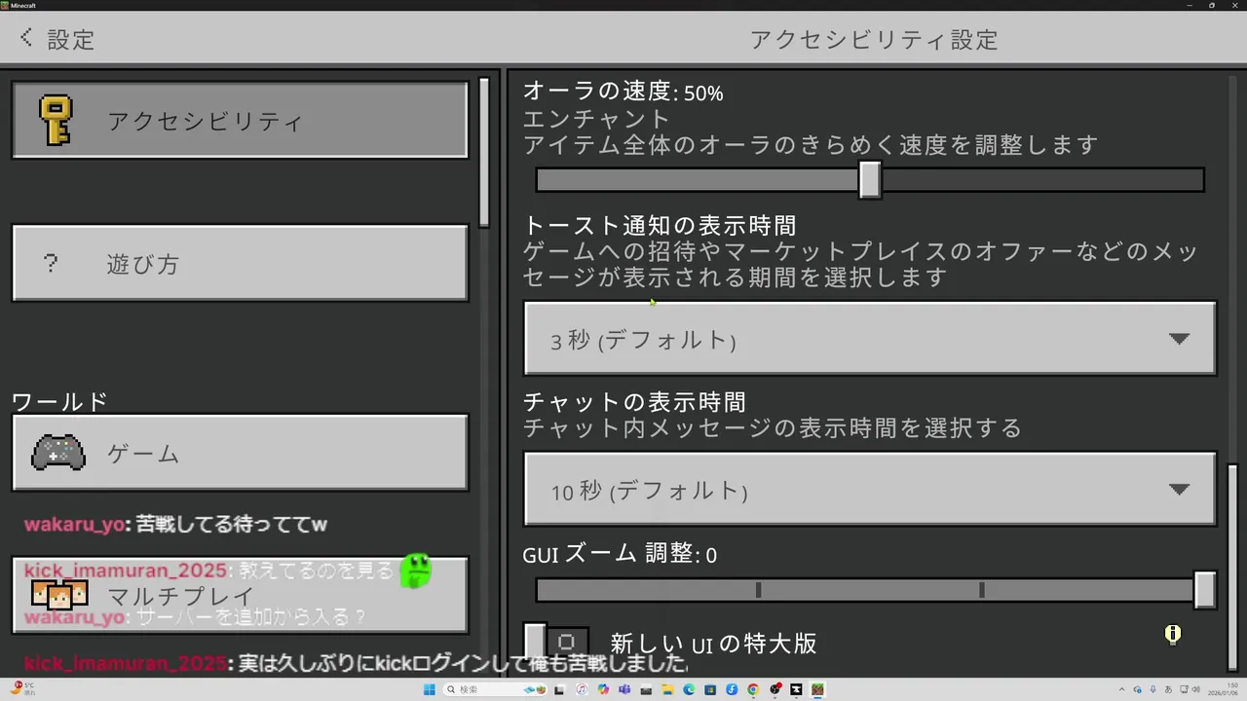Viewport: 1247px width, 701px height.
Task: Click the Task View taskbar icon
Action: [x=559, y=689]
